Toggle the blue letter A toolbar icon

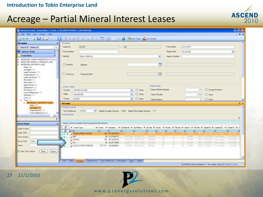pyautogui.click(x=60, y=39)
